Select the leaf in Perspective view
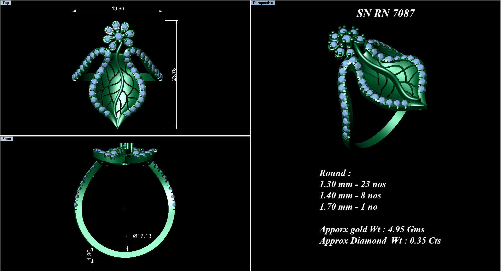This screenshot has width=501, height=271. (391, 78)
